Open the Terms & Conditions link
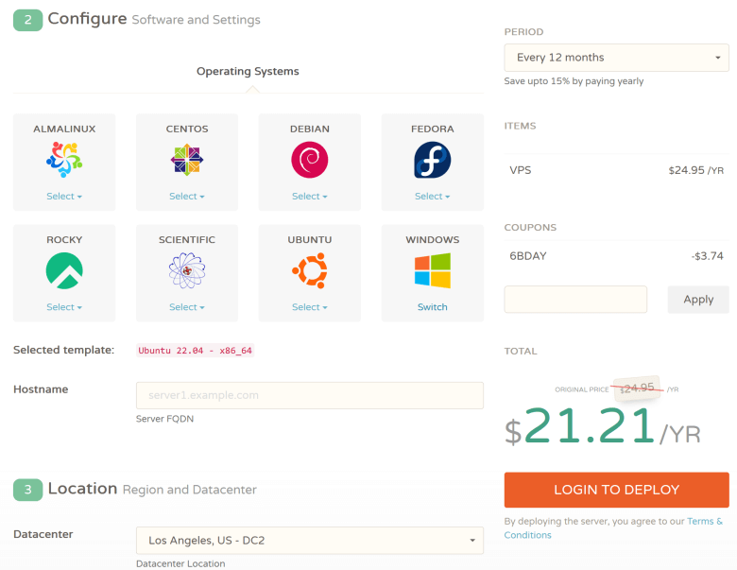The width and height of the screenshot is (737, 570). pyautogui.click(x=613, y=527)
